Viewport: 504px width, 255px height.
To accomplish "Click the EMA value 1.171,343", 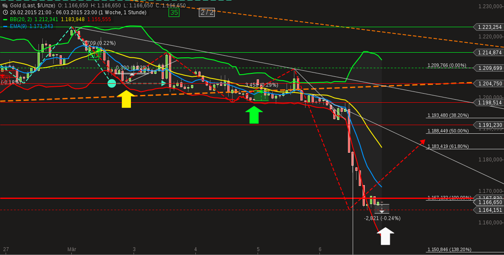I will (41, 26).
